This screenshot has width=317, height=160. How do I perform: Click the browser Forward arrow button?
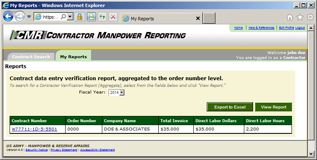[x=20, y=17]
